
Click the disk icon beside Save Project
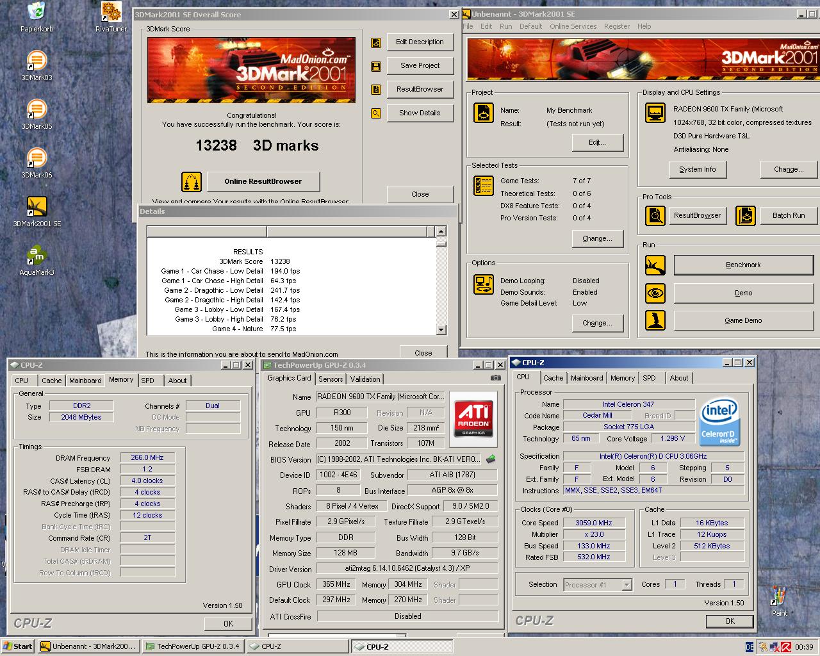click(376, 66)
